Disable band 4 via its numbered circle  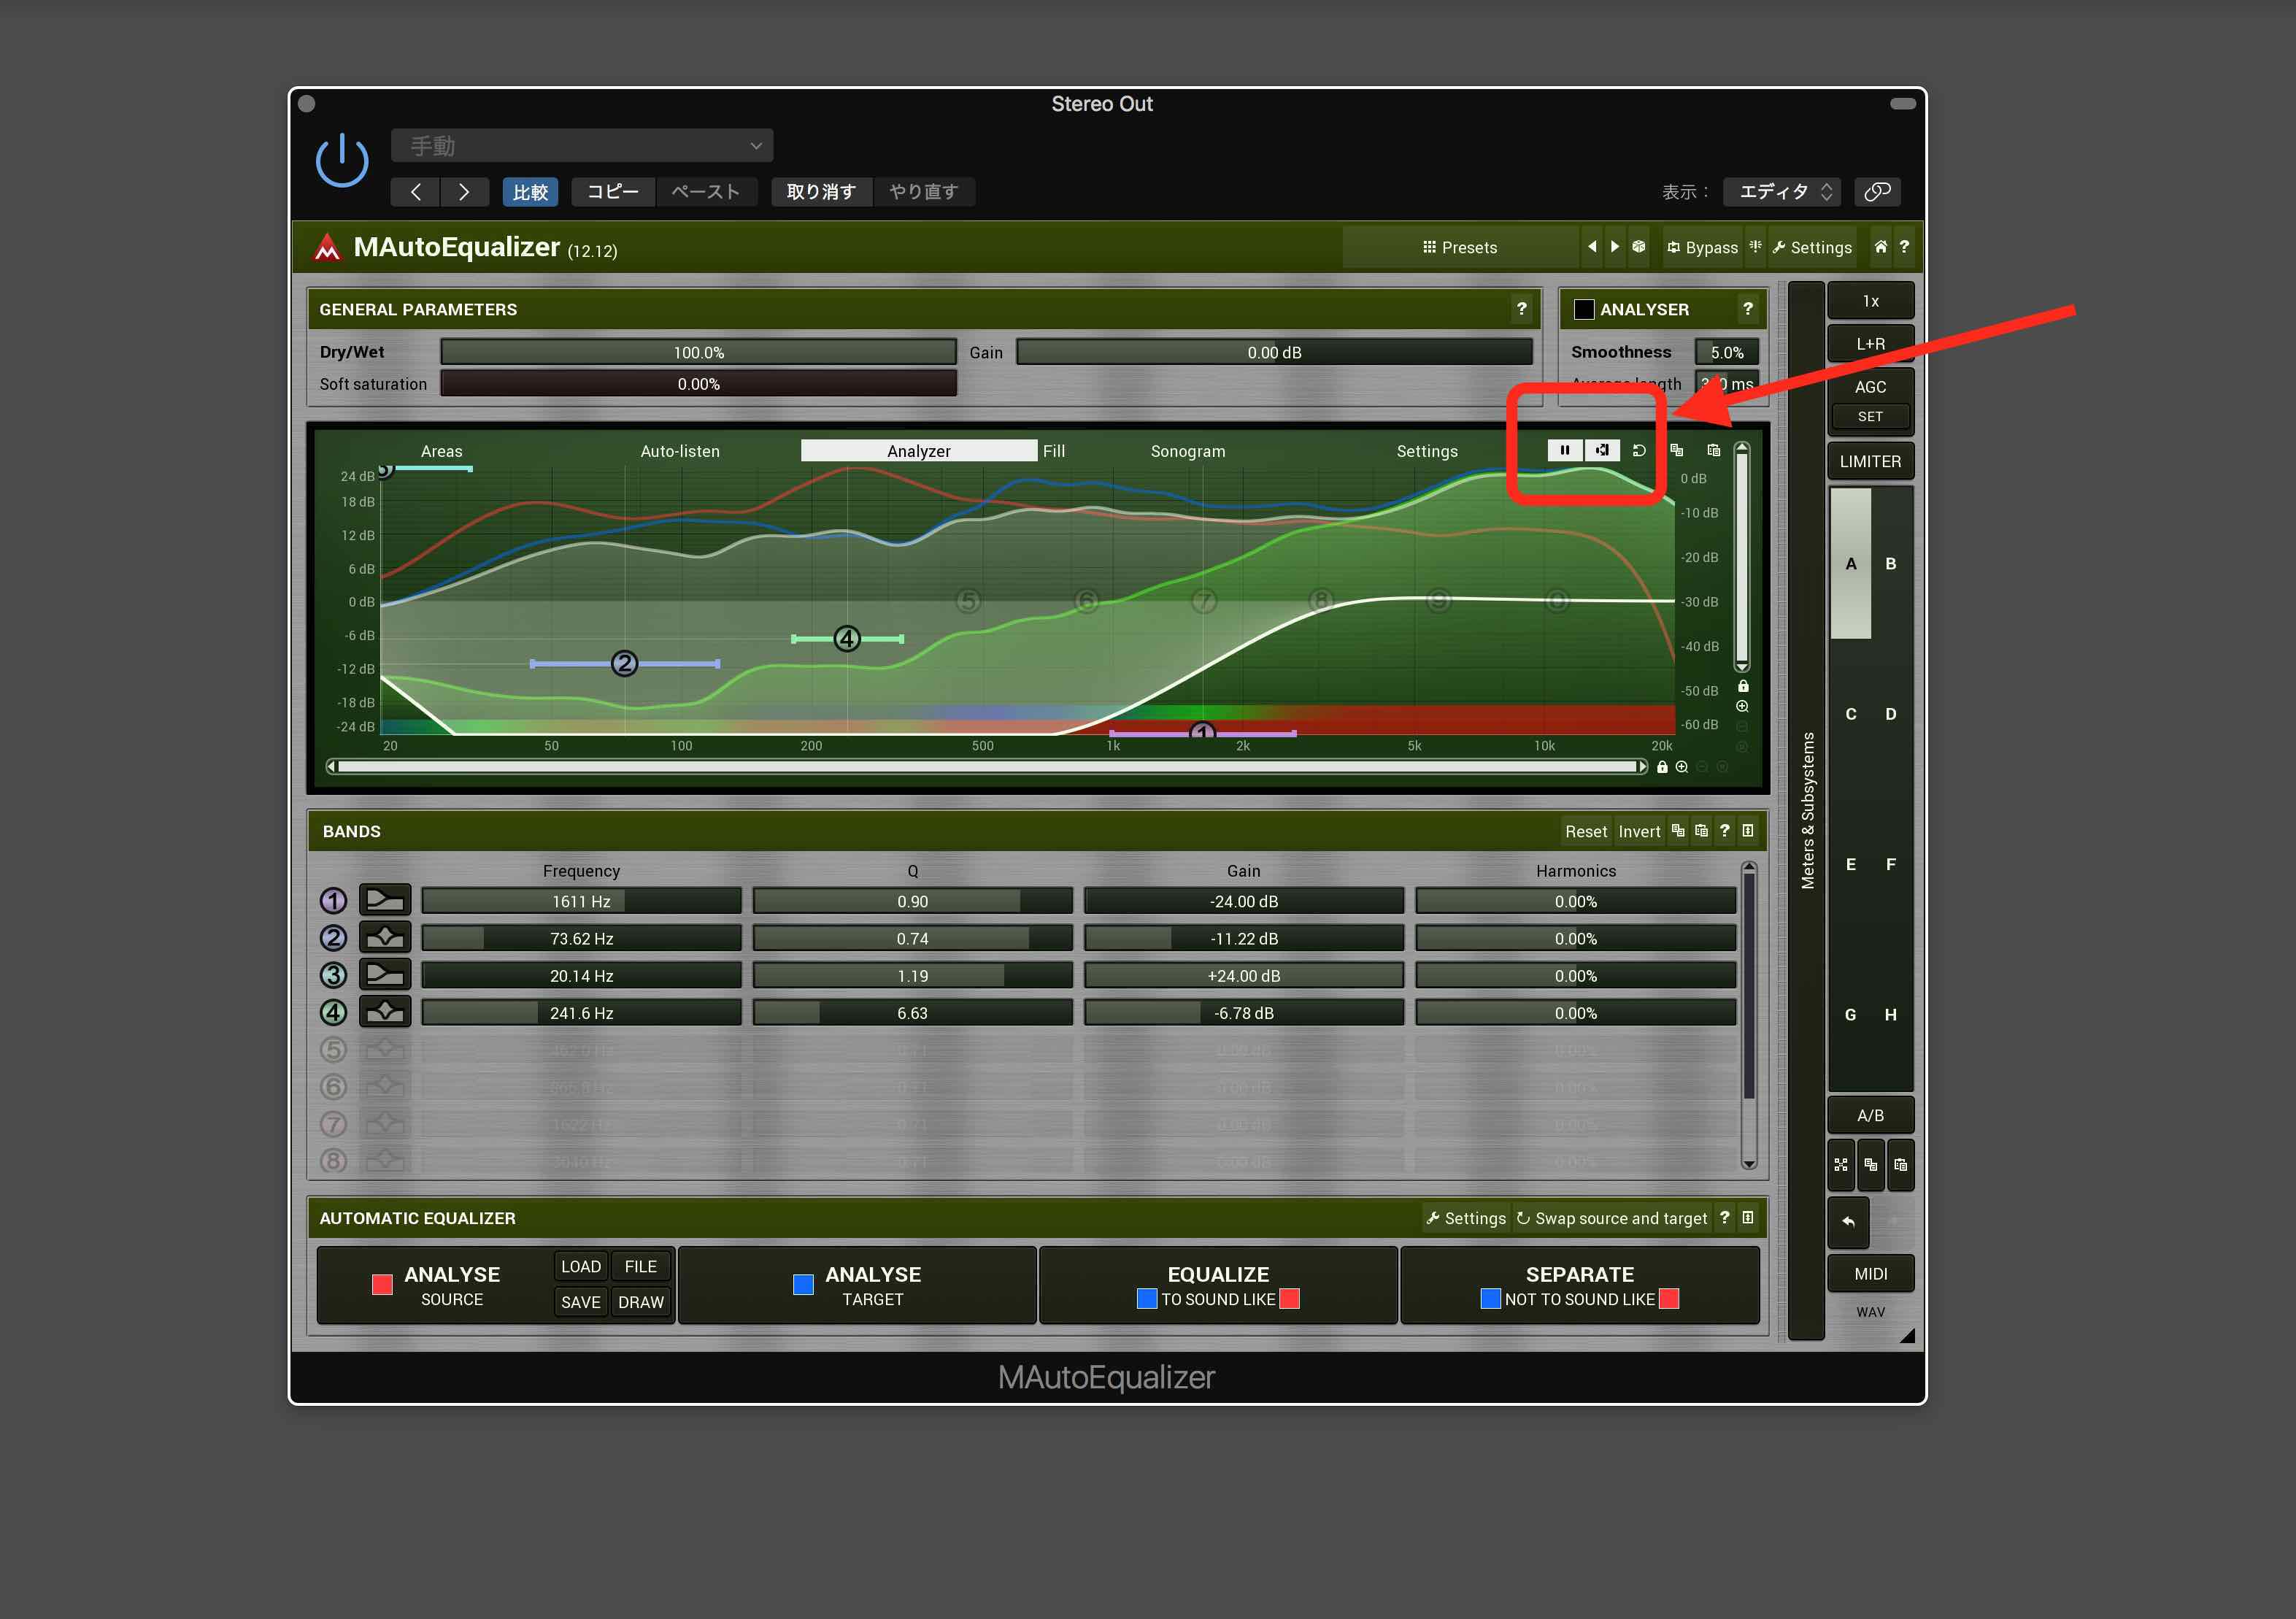pos(333,1012)
